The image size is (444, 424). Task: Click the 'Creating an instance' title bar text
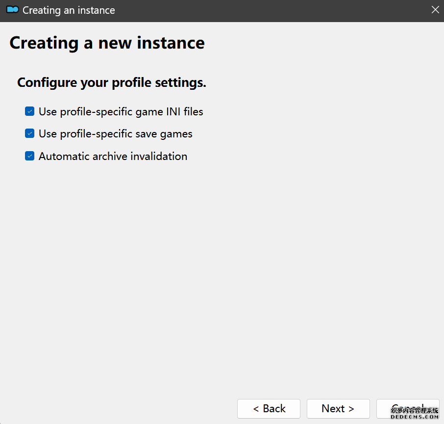point(69,10)
